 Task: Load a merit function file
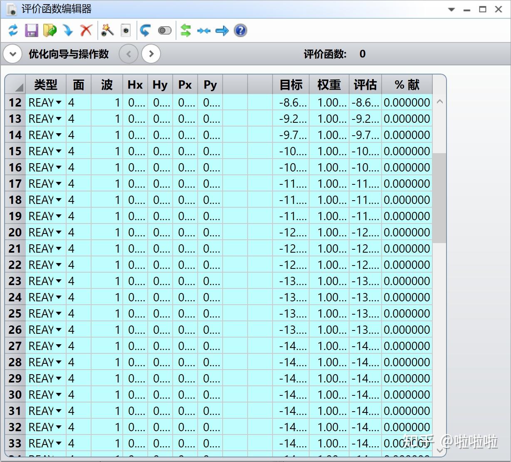[50, 30]
